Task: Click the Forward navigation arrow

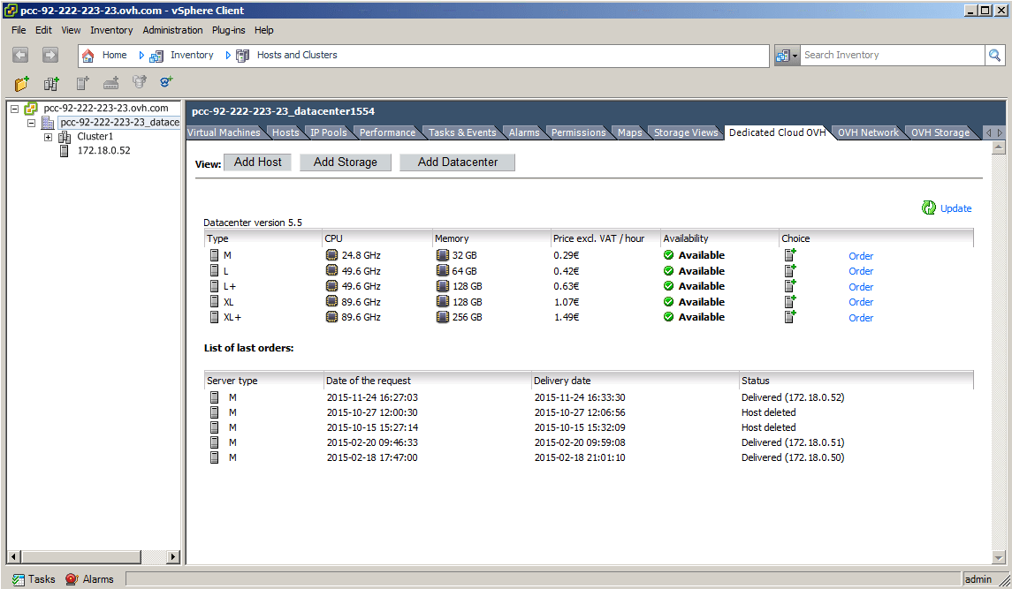Action: [50, 55]
